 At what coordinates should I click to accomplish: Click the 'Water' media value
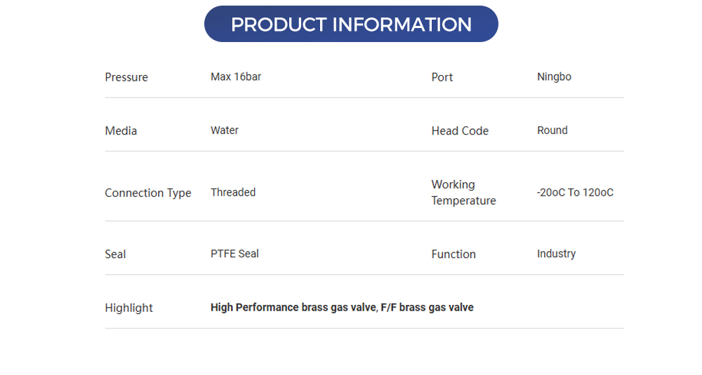(225, 130)
